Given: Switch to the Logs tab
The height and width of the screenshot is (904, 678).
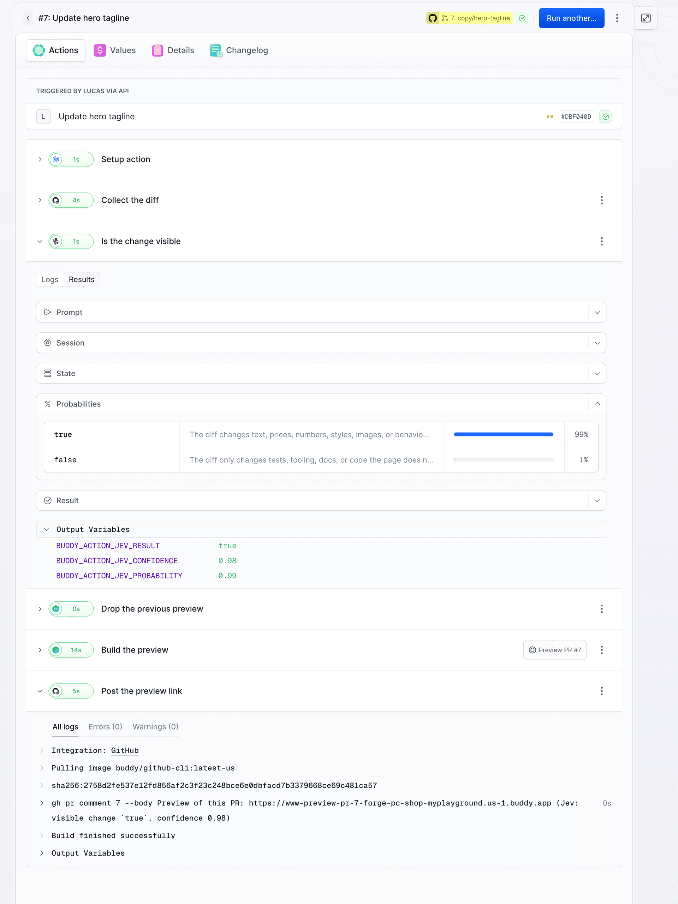Looking at the screenshot, I should [x=50, y=280].
